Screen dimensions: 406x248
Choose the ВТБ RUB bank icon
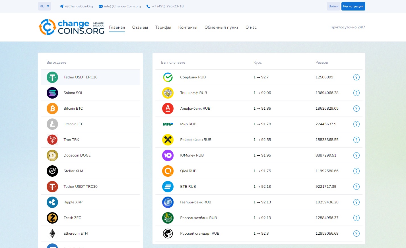pos(168,187)
